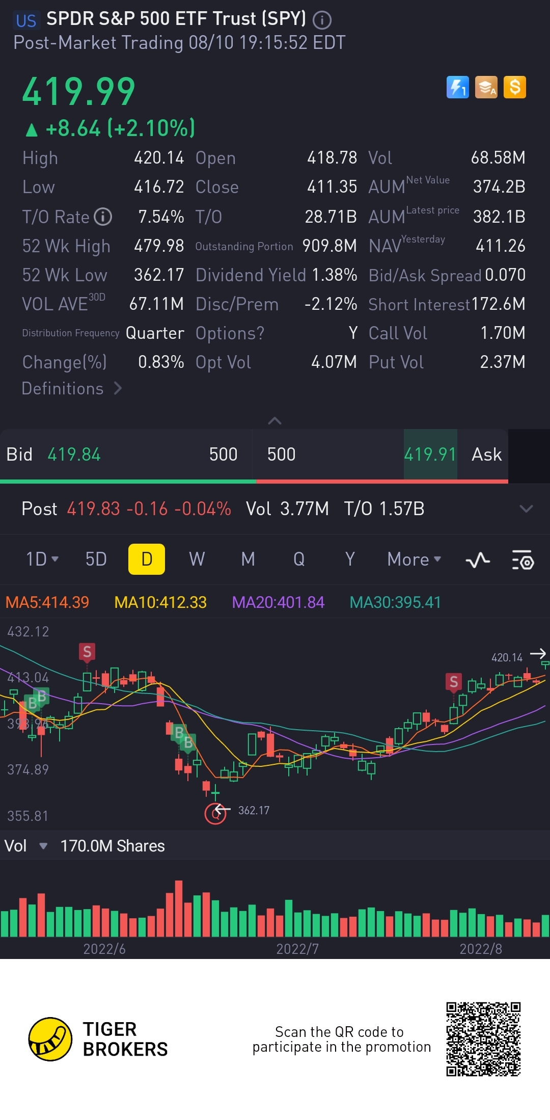Tap the MA10:412.33 indicator label
This screenshot has width=550, height=1120.
(160, 602)
